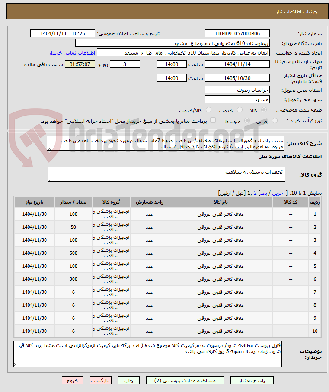Click quantity 50 in row 2

[73, 227]
